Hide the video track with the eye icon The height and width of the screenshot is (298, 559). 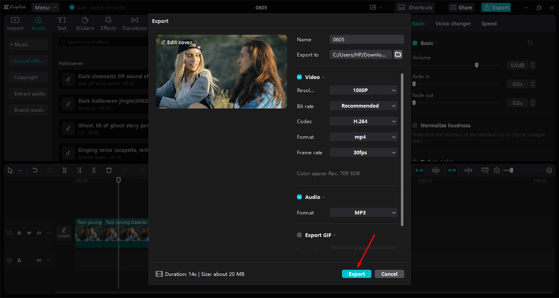[x=29, y=233]
